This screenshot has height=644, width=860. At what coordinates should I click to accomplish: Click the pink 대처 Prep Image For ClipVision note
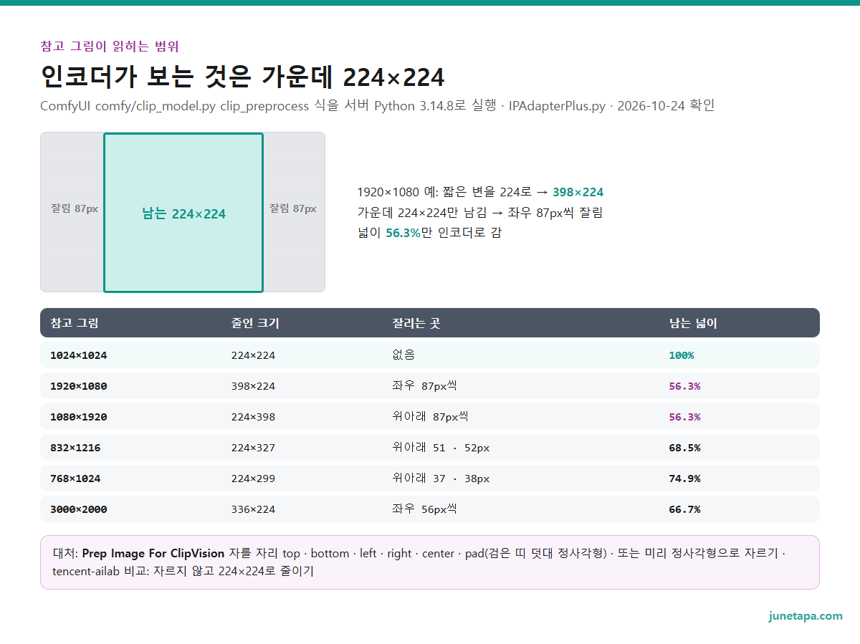(x=430, y=562)
